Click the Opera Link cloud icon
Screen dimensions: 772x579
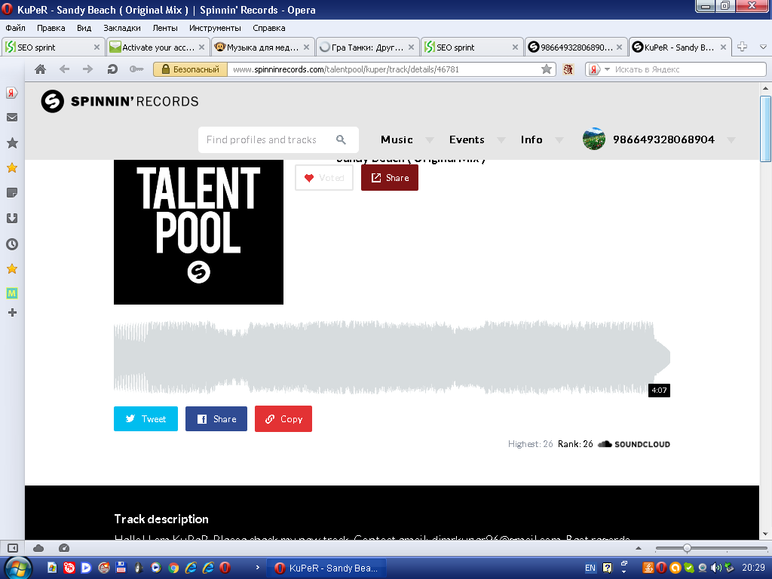(38, 548)
